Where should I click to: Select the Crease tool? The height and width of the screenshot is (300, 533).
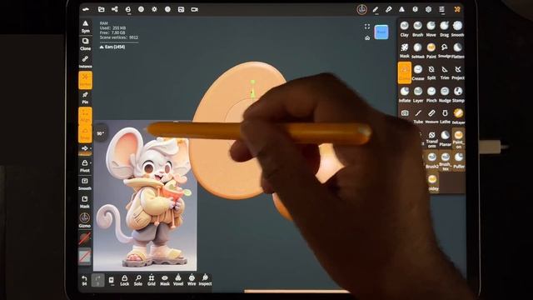click(418, 72)
